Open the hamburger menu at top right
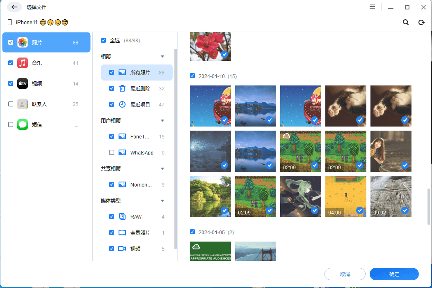Image resolution: width=432 pixels, height=288 pixels. point(372,7)
